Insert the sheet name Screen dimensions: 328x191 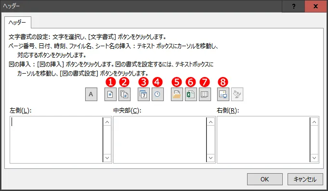pos(205,94)
